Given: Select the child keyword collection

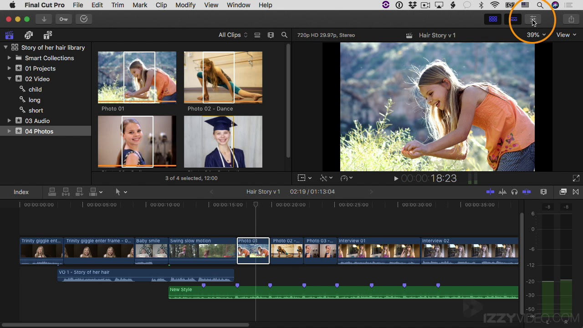Looking at the screenshot, I should tap(35, 89).
